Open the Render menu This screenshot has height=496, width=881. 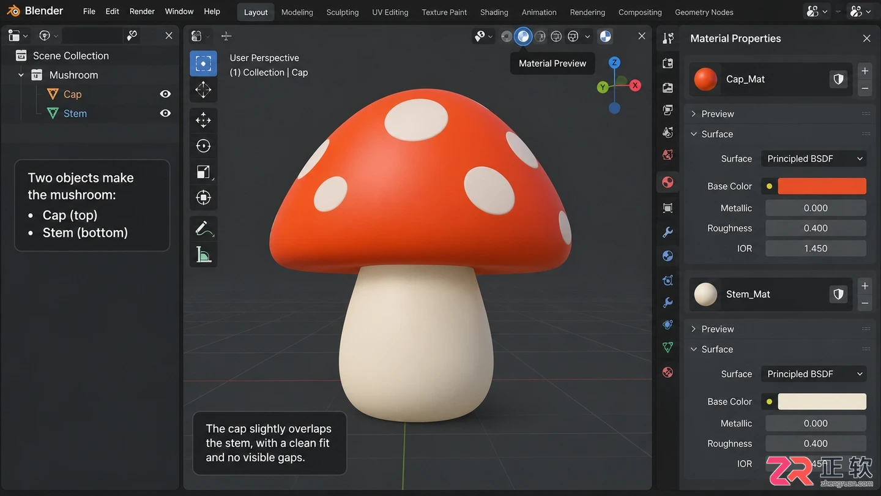pyautogui.click(x=142, y=12)
